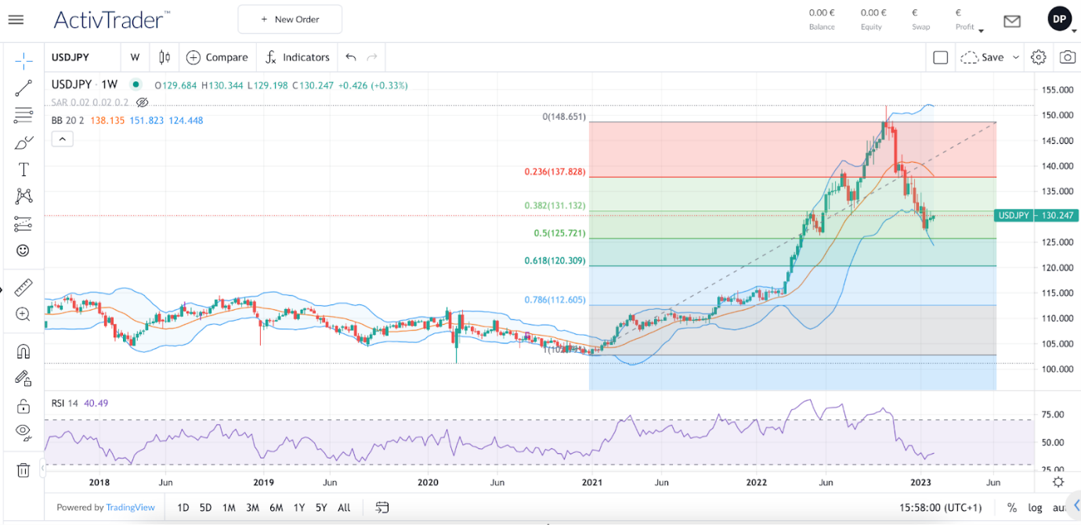The height and width of the screenshot is (525, 1081).
Task: Expand the Save layout dropdown arrow
Action: 1016,57
